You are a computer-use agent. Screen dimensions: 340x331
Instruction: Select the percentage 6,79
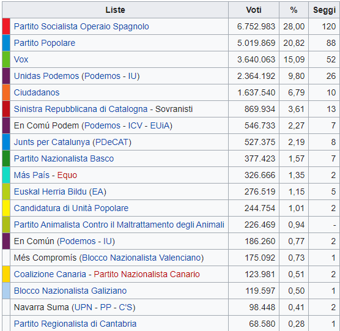(x=296, y=92)
